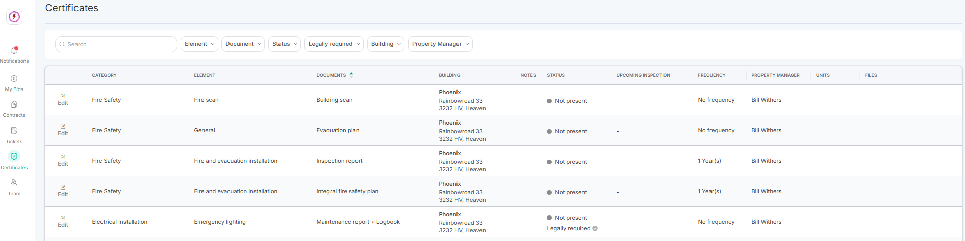Edit the Emergency lighting certificate row
Image resolution: width=965 pixels, height=241 pixels.
(63, 222)
